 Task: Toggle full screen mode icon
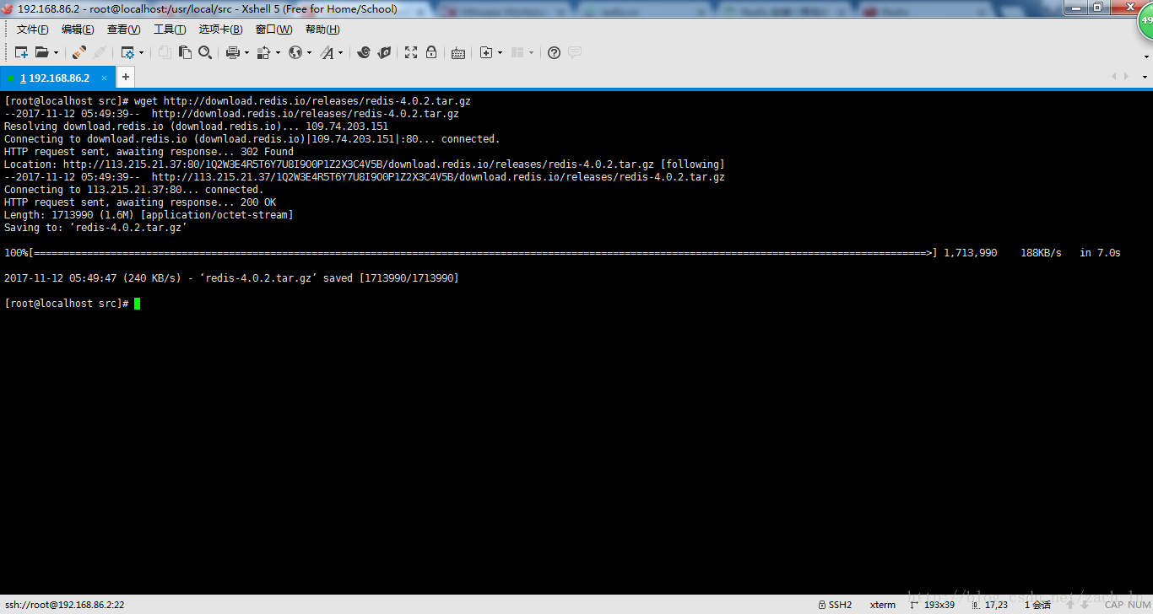[x=411, y=52]
